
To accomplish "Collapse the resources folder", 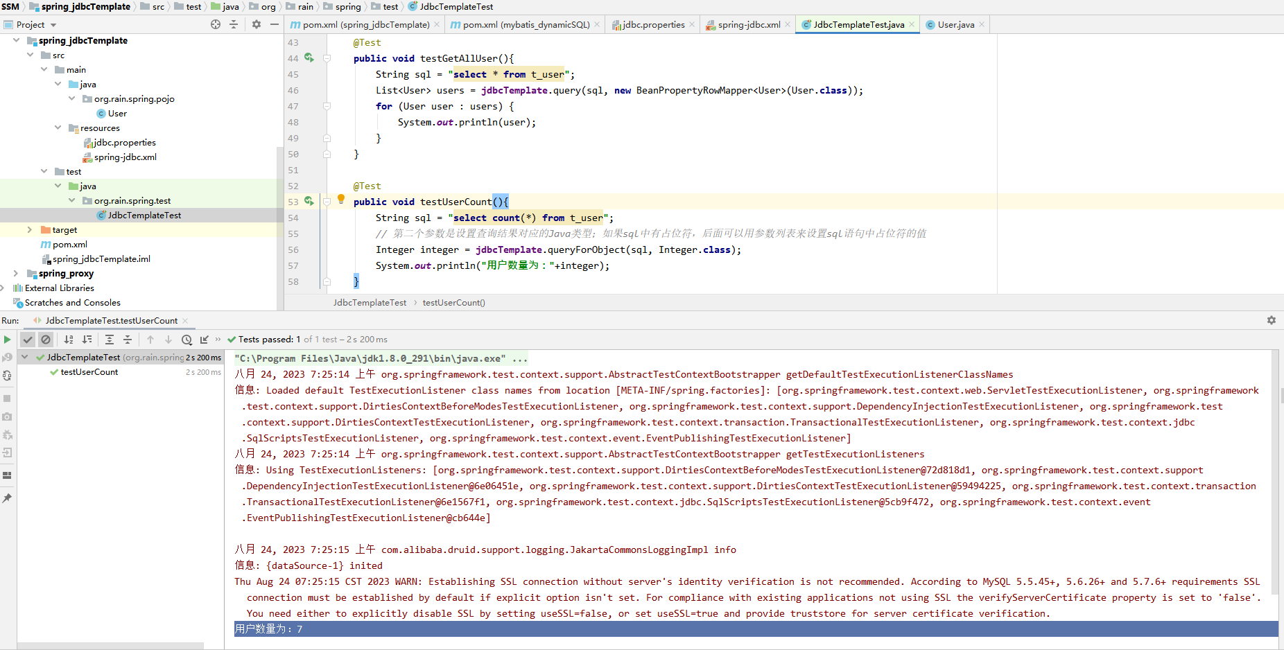I will (58, 128).
